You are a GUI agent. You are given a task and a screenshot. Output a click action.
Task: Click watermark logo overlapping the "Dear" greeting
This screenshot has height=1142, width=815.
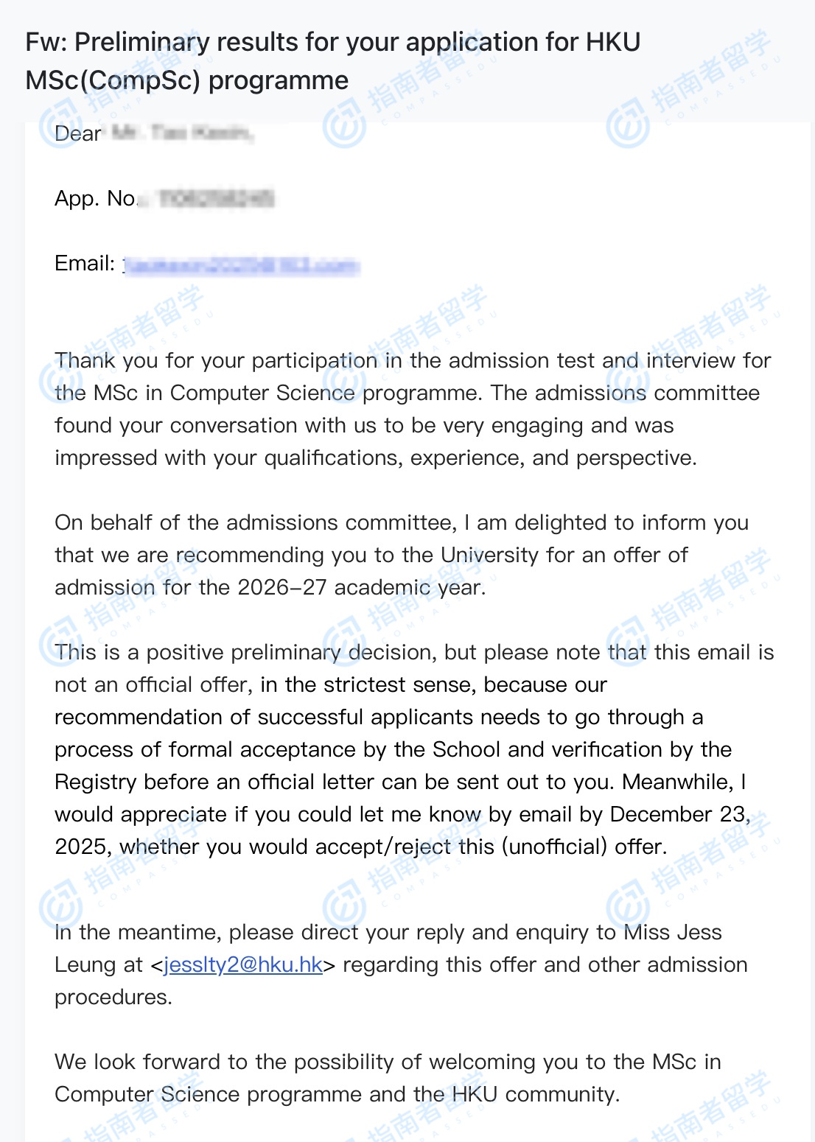tap(60, 127)
